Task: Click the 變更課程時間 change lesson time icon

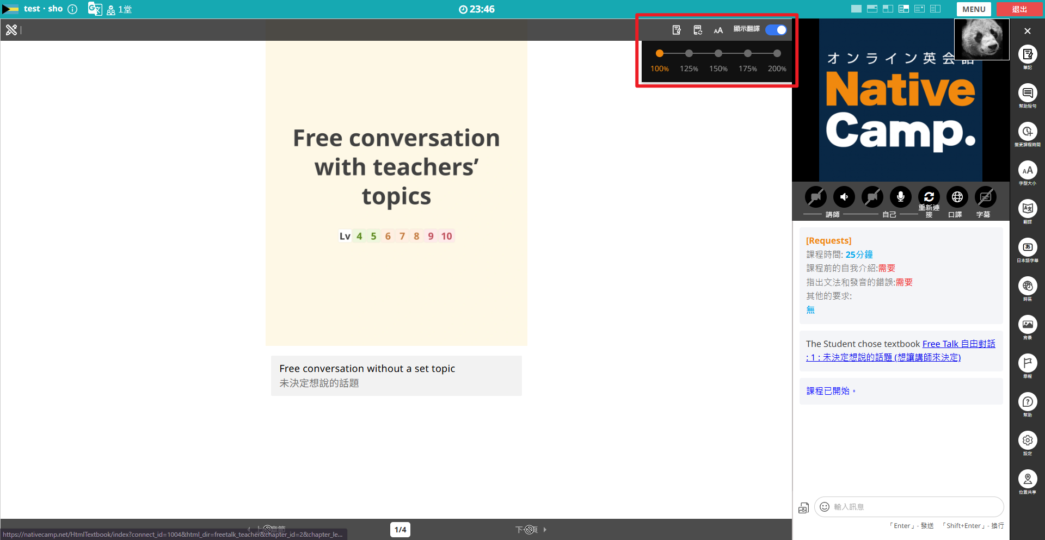Action: (1028, 132)
